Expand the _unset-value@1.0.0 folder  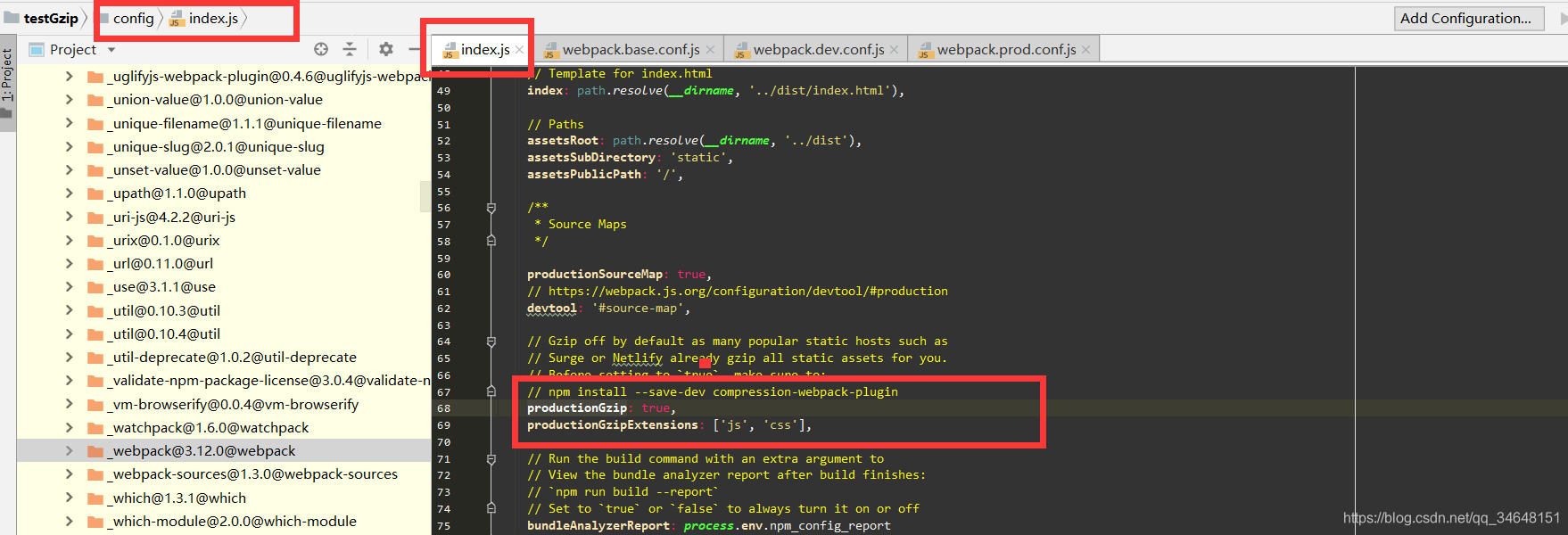pyautogui.click(x=70, y=169)
